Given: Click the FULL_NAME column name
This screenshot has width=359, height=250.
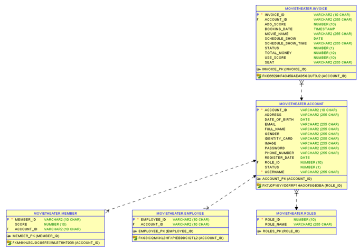Looking at the screenshot, I should coord(275,129).
